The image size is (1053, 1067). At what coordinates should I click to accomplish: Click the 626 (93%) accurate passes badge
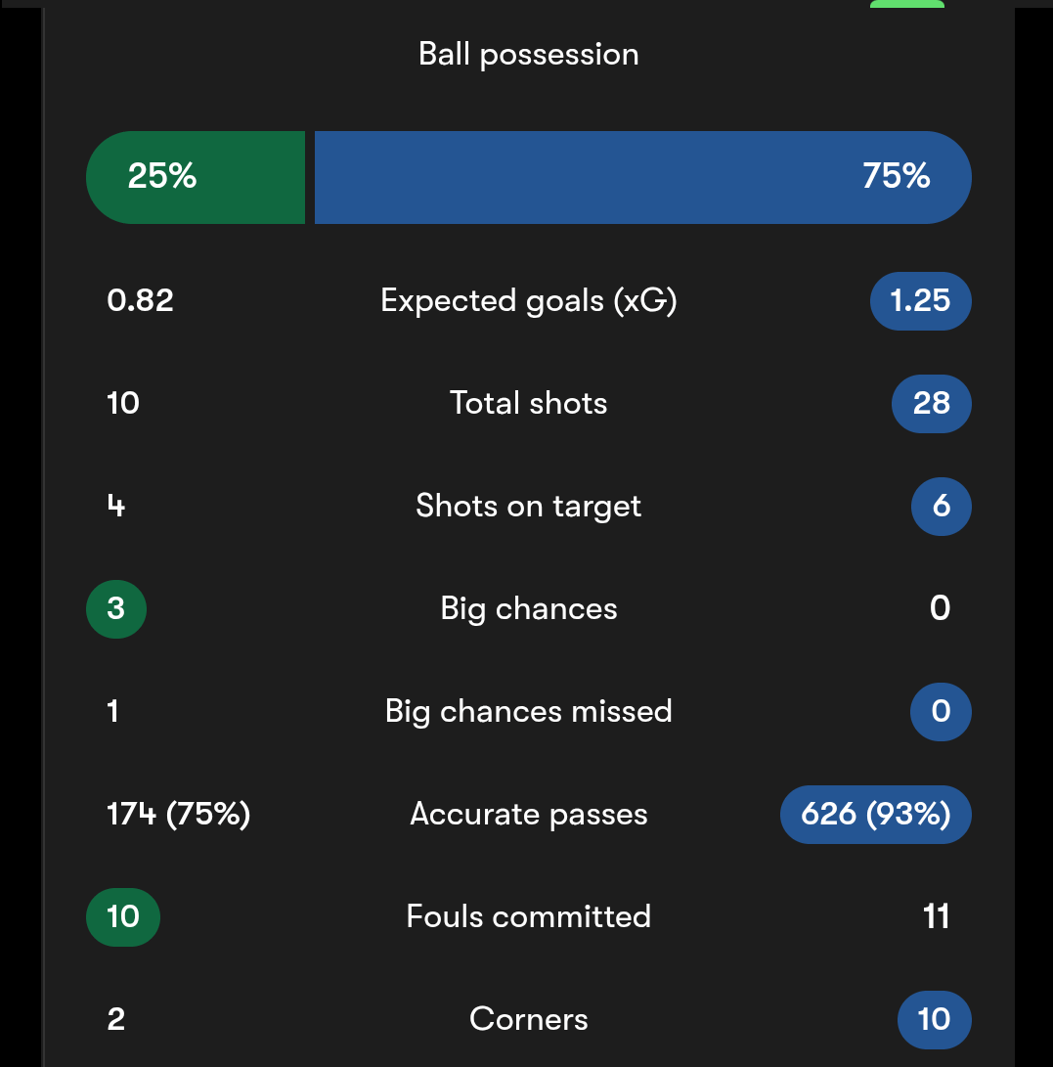point(875,814)
